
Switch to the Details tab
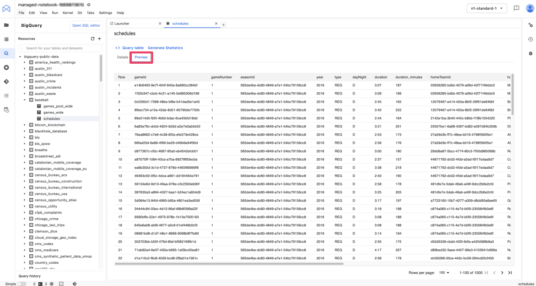pyautogui.click(x=122, y=57)
